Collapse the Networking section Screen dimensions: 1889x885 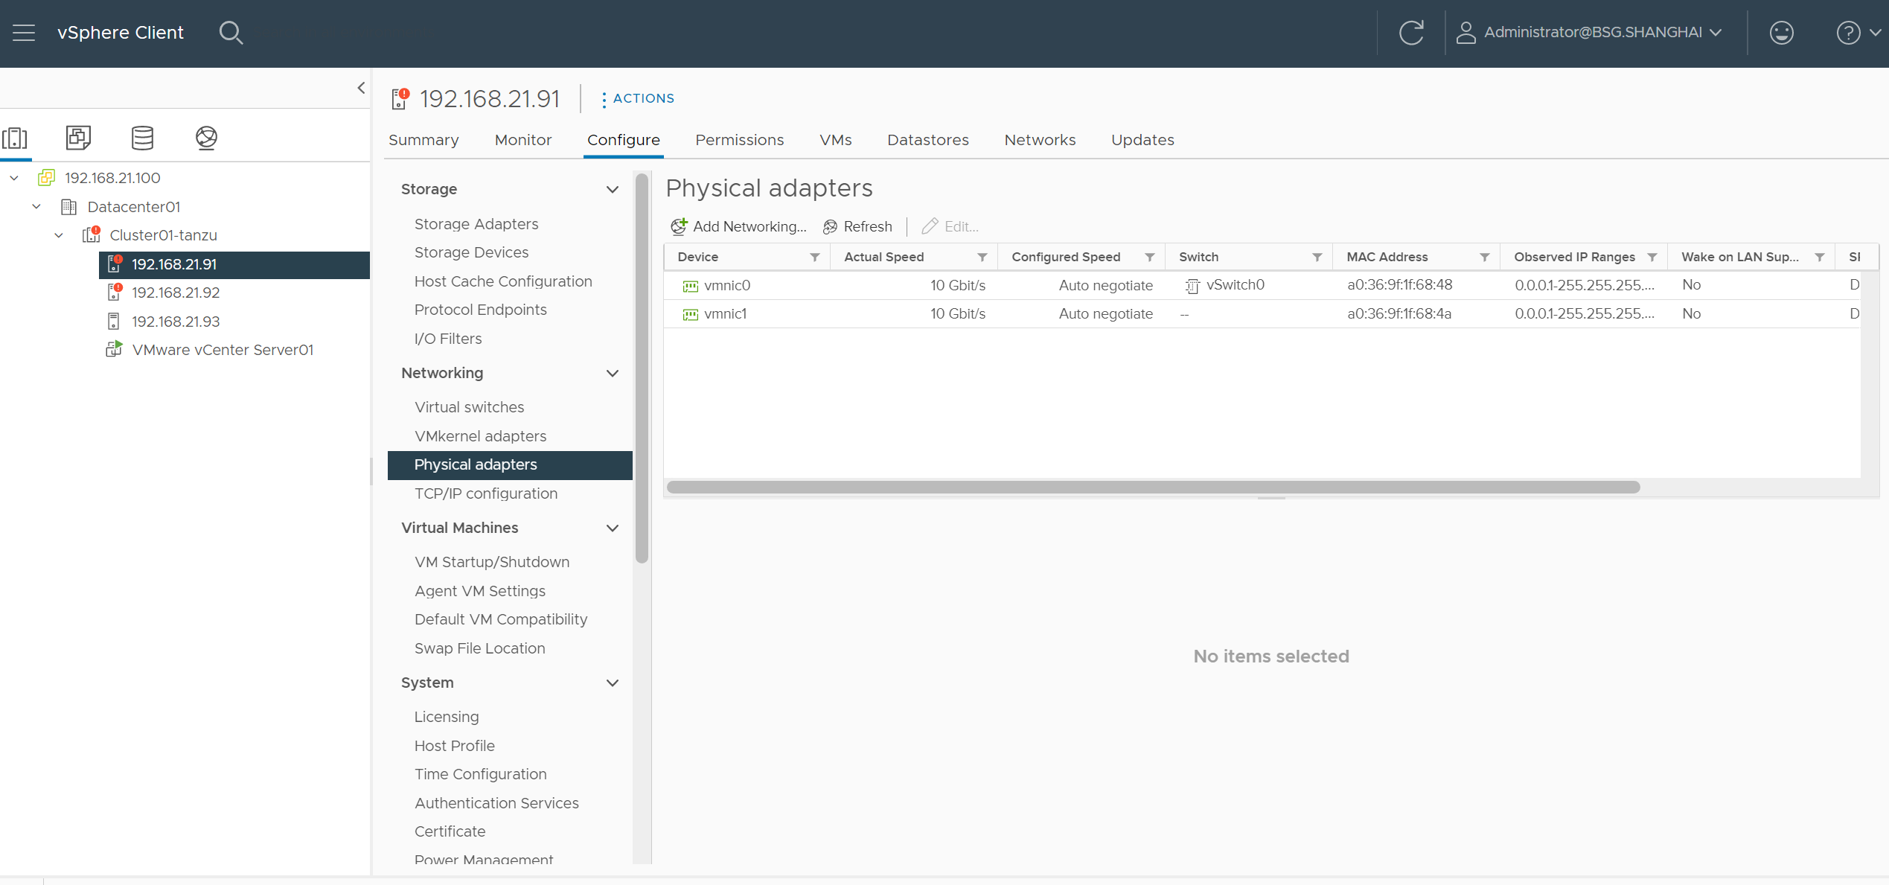[x=612, y=373]
